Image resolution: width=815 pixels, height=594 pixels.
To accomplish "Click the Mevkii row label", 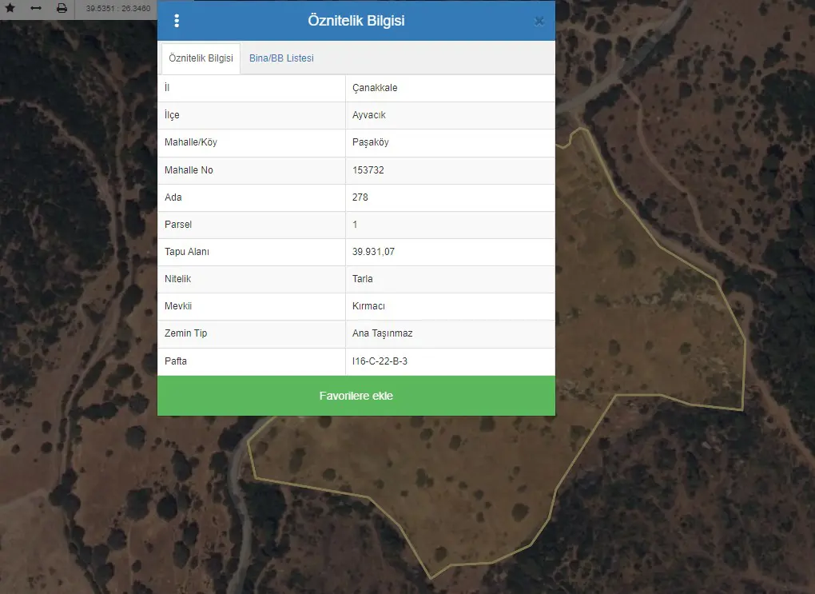I will coord(177,306).
